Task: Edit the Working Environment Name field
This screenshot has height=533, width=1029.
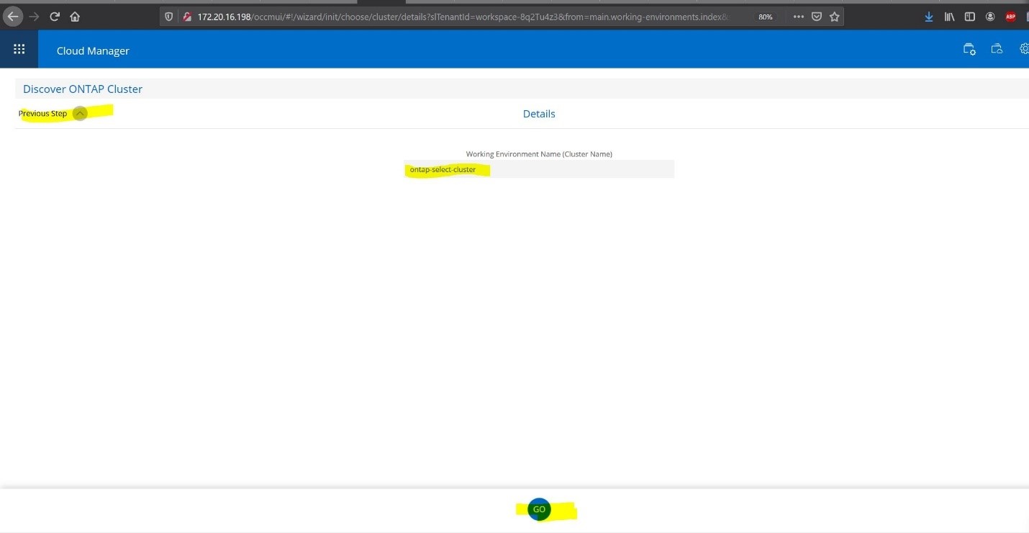Action: pyautogui.click(x=539, y=169)
